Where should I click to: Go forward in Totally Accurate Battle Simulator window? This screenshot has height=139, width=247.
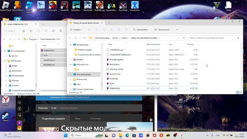tap(76, 38)
